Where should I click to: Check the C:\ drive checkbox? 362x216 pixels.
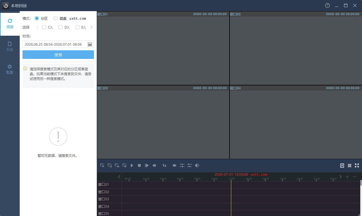point(44,27)
